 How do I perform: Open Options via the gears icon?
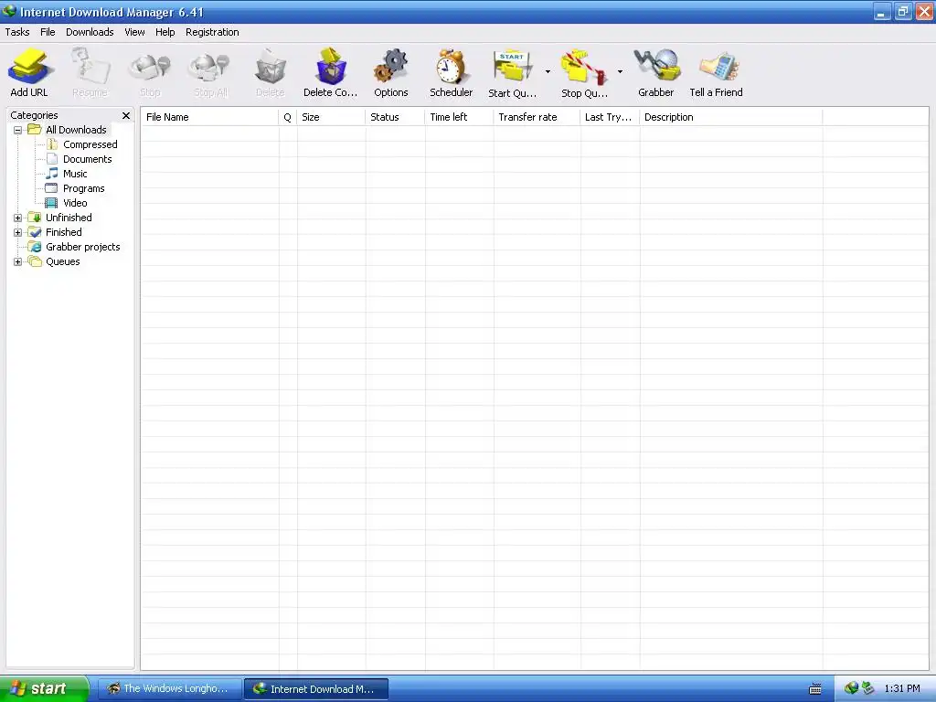391,67
